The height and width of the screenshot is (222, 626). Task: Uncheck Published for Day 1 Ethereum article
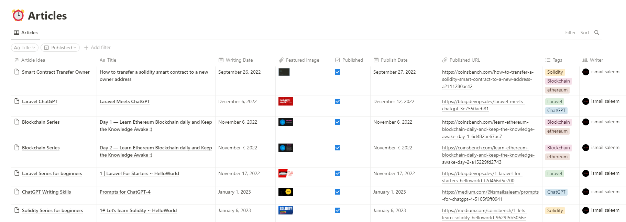[x=338, y=122]
